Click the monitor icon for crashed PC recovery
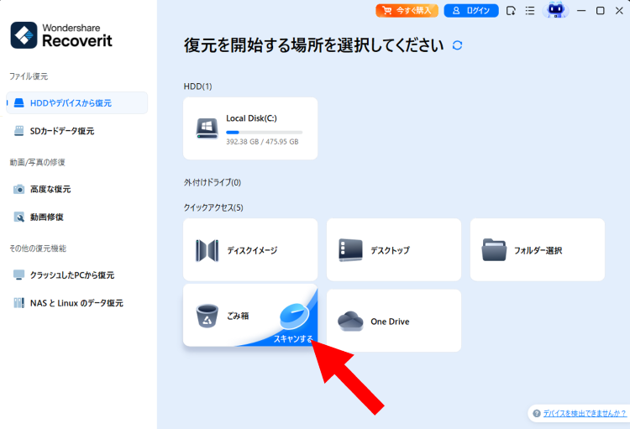 (x=18, y=275)
